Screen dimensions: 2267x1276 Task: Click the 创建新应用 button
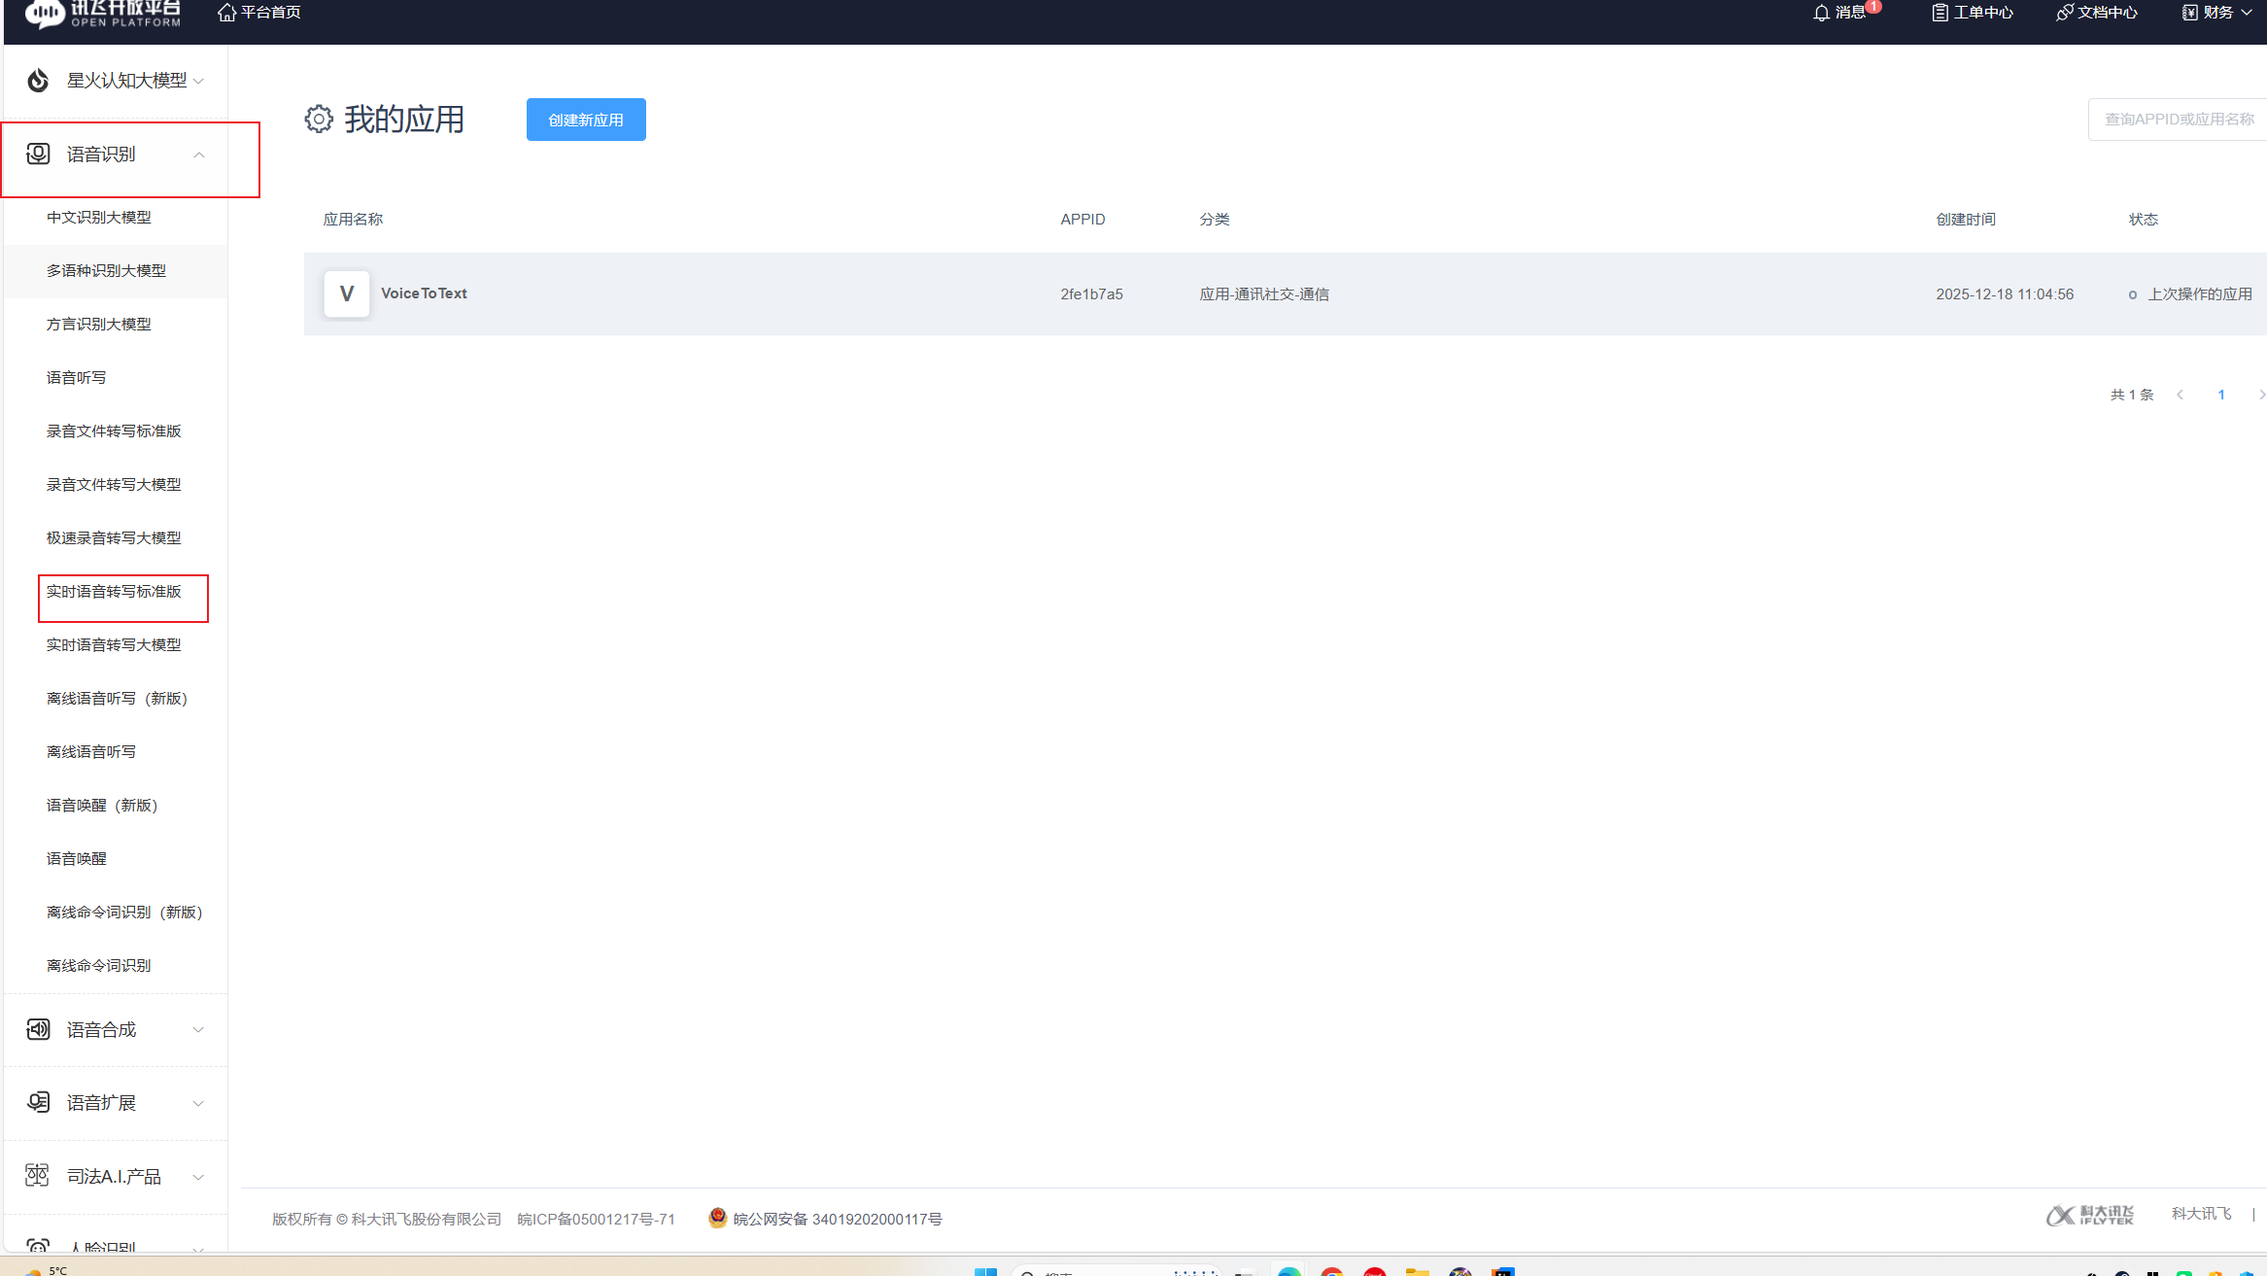tap(586, 121)
